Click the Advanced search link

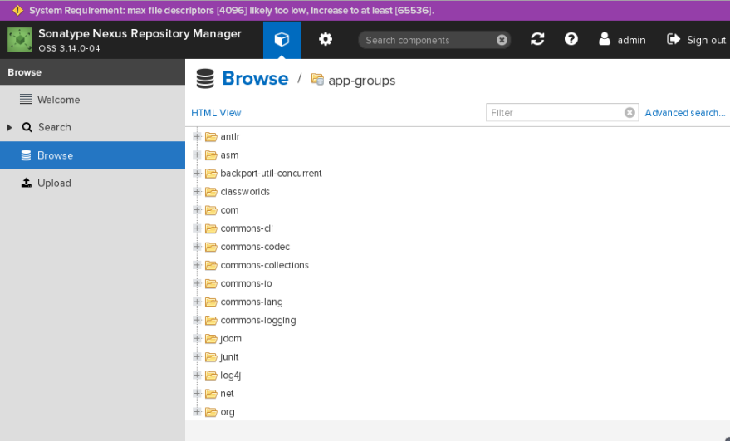tap(684, 113)
